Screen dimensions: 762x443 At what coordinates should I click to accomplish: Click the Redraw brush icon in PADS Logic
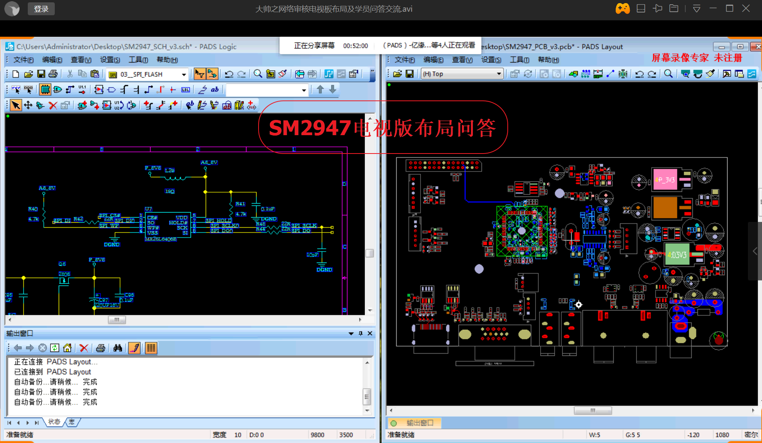tap(283, 74)
